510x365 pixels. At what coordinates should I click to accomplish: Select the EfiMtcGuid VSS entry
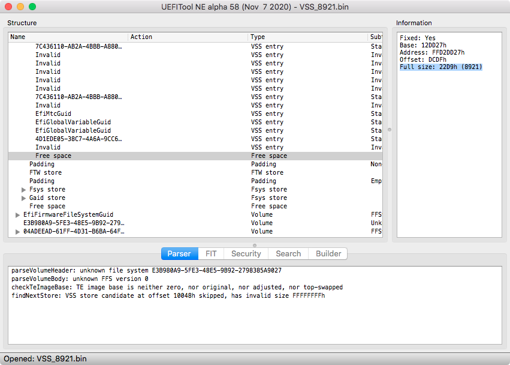[53, 113]
